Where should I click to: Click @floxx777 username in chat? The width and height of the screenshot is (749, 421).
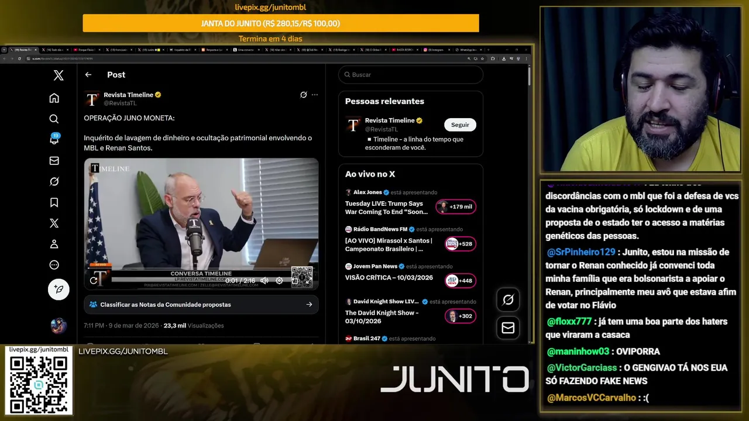click(x=569, y=322)
